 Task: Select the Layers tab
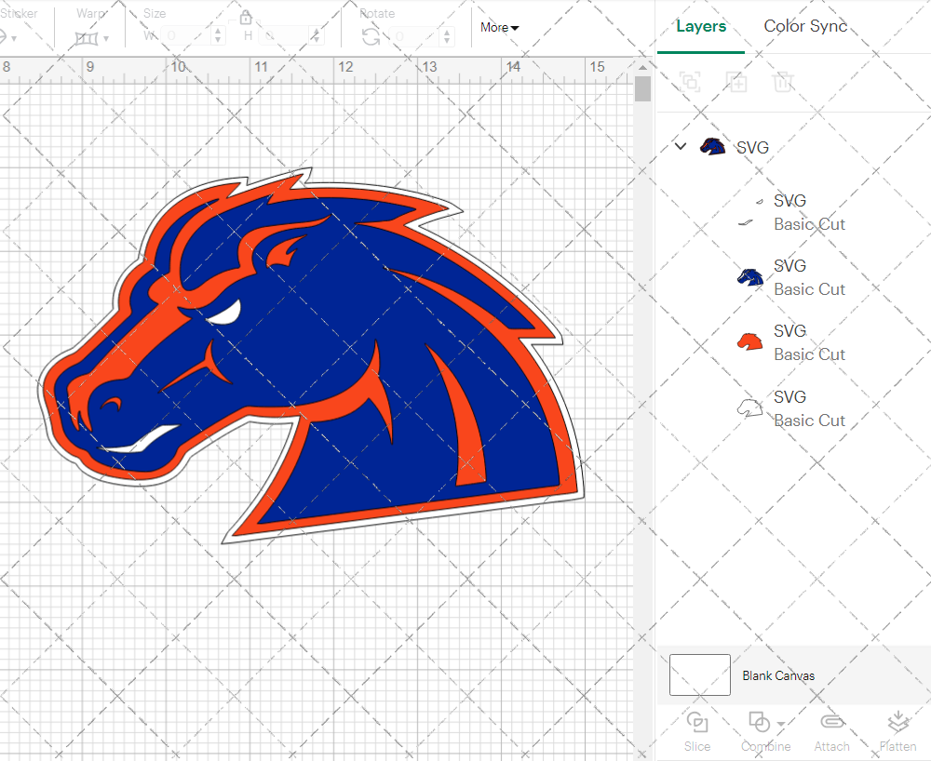(701, 26)
